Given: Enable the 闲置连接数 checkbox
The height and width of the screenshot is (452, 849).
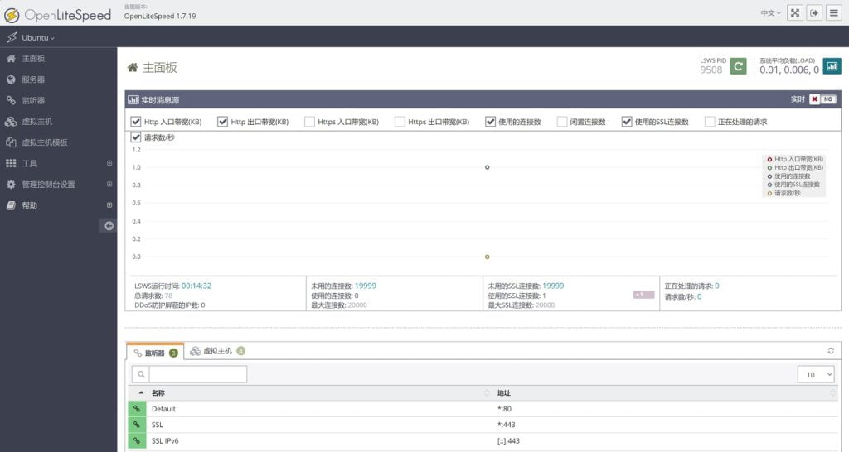Looking at the screenshot, I should coord(562,122).
